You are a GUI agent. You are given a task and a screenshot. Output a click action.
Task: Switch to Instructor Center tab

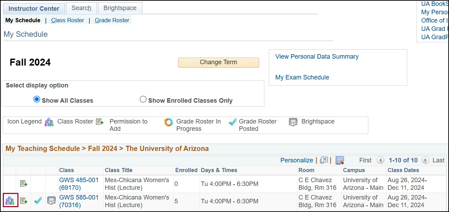point(34,9)
